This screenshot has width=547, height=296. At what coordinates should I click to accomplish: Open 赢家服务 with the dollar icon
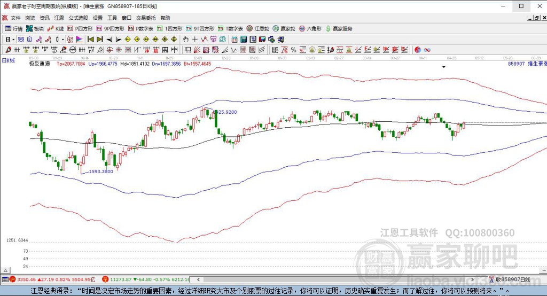339,29
